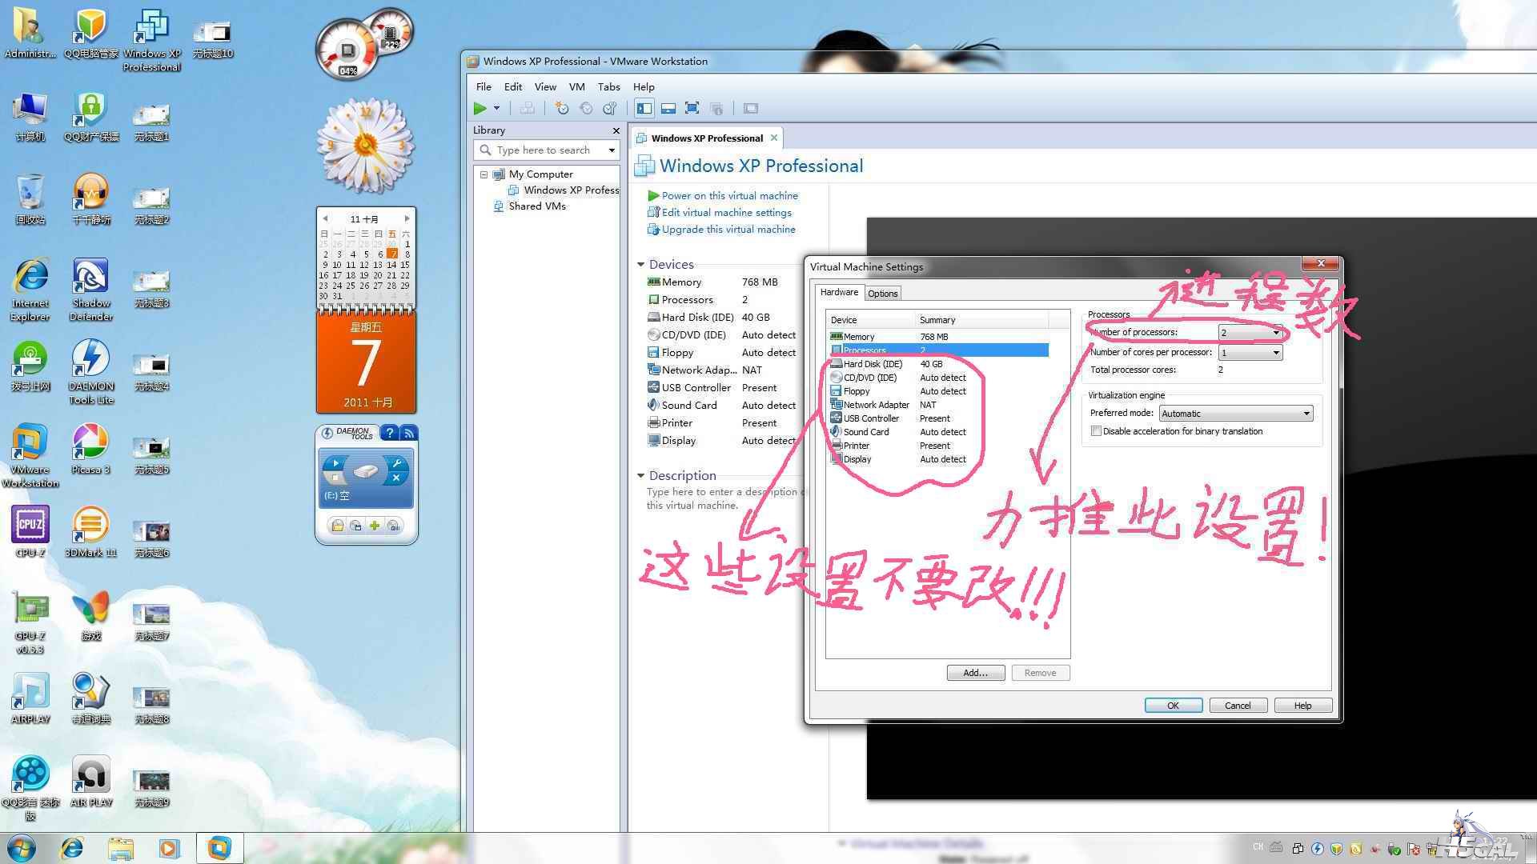Click the green power-on play toolbar button
This screenshot has width=1537, height=864.
tap(480, 108)
